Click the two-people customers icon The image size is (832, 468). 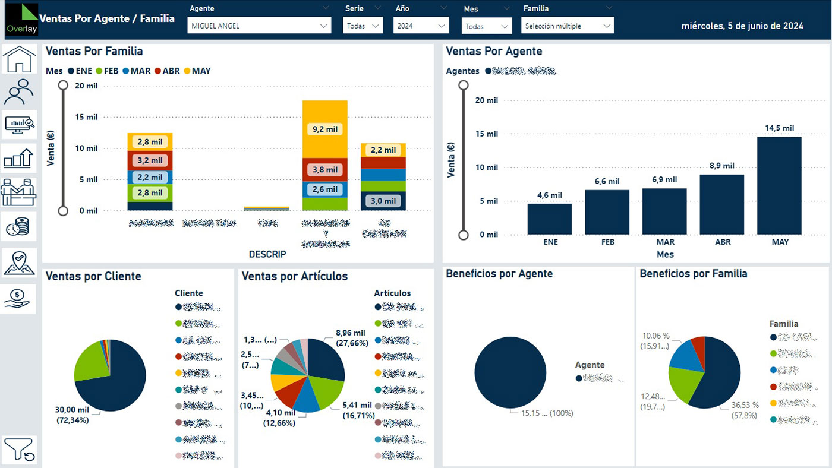pos(19,91)
